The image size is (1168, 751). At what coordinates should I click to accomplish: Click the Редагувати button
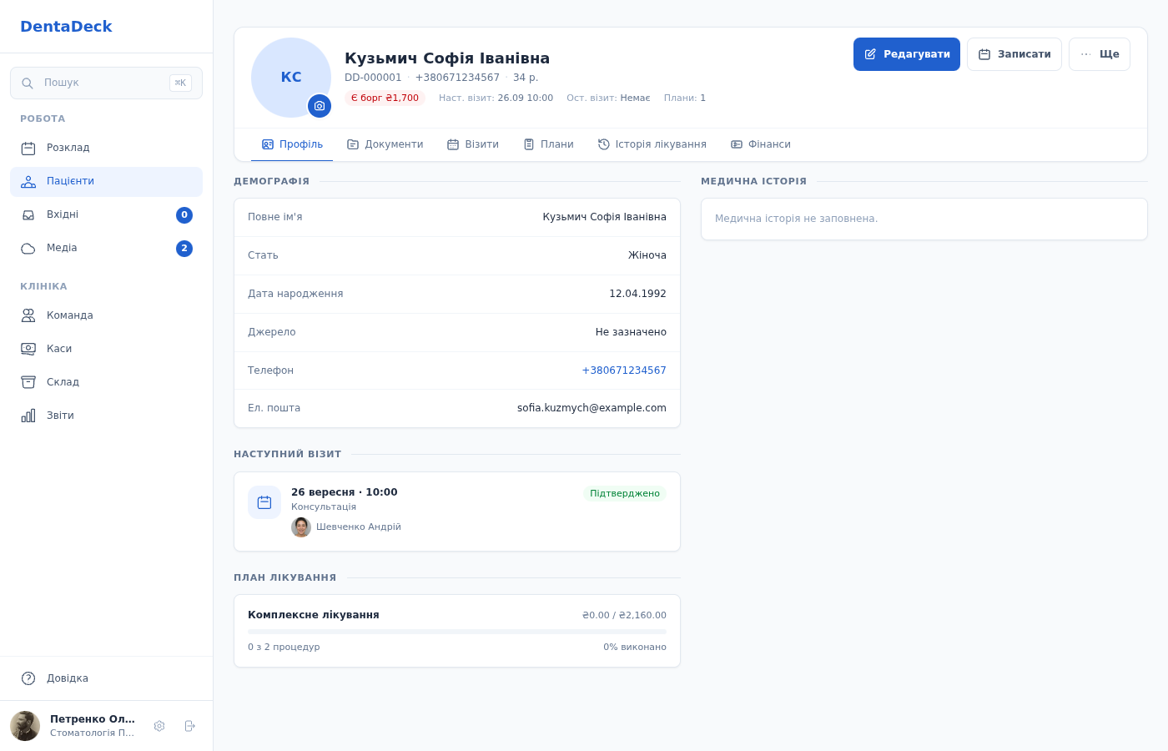(x=907, y=54)
